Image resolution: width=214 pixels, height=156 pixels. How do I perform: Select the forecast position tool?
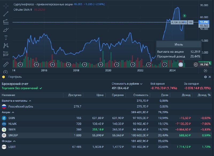tap(6, 54)
